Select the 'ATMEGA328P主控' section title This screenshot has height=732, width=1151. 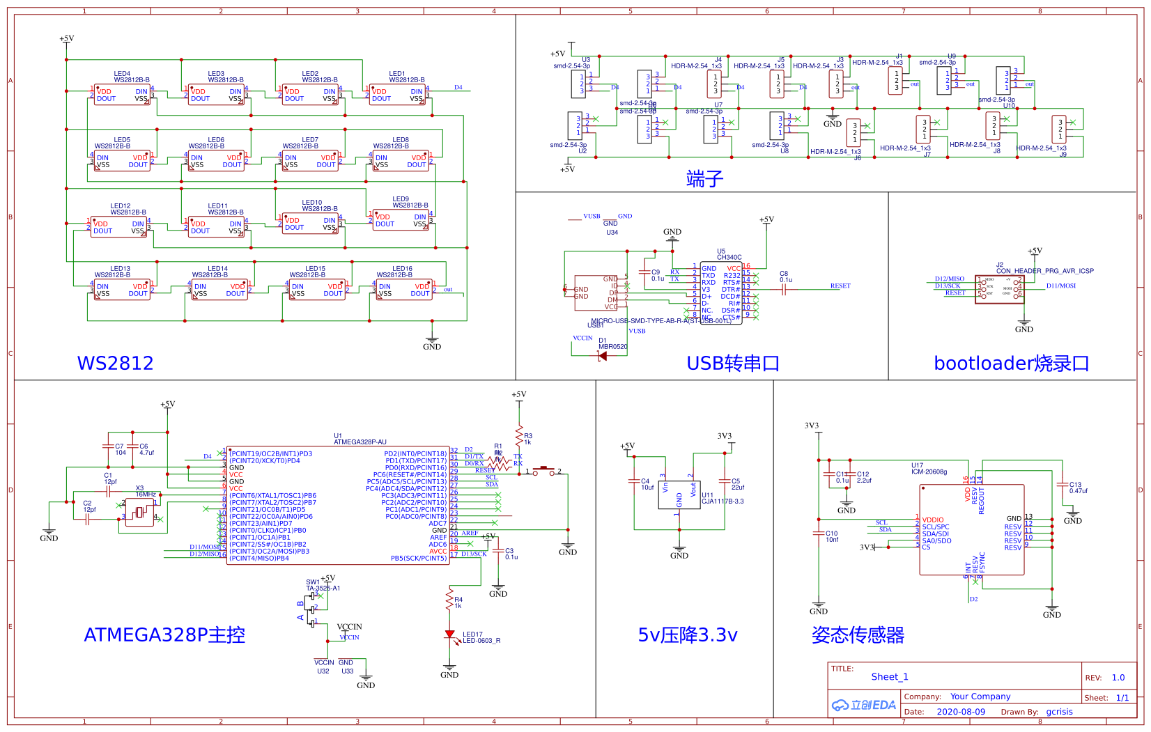point(164,634)
